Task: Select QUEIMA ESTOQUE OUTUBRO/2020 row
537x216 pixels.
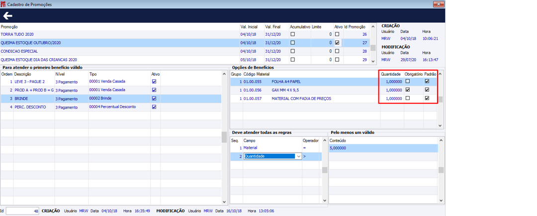Action: (x=185, y=43)
